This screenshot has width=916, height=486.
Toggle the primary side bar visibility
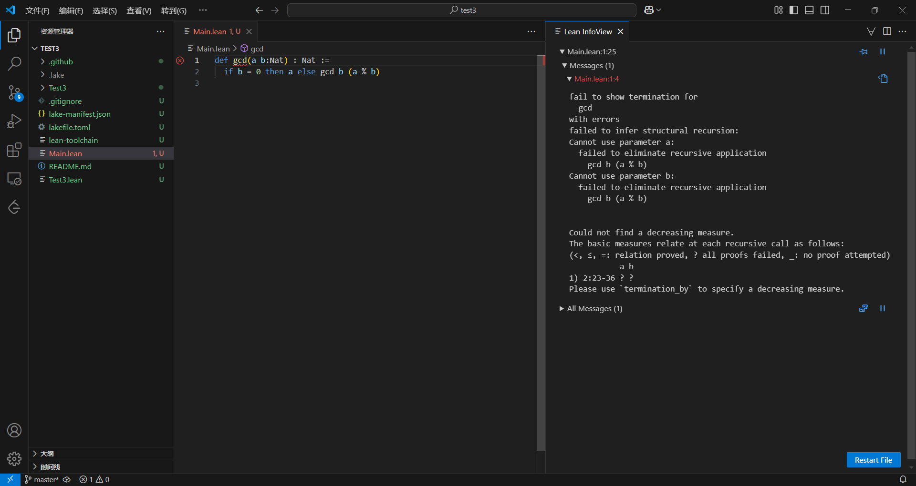click(794, 10)
